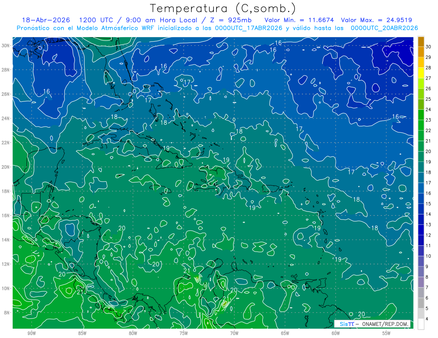Image resolution: width=438 pixels, height=338 pixels.
Task: Click the 70W longitude axis label
Action: click(x=234, y=333)
